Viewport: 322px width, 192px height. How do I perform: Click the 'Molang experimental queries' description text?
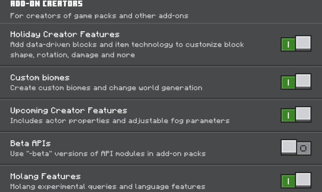point(107,186)
